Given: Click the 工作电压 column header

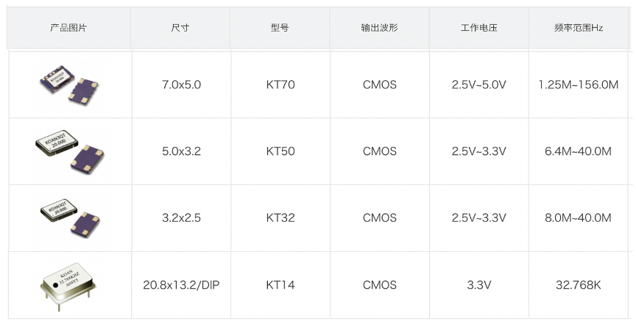Looking at the screenshot, I should coord(479,28).
